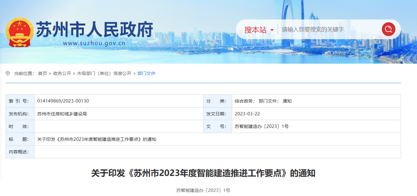
Task: Open the www.suzhou.gov.cn address text
Action: pyautogui.click(x=94, y=43)
